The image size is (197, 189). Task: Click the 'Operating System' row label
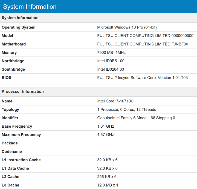pyautogui.click(x=19, y=27)
